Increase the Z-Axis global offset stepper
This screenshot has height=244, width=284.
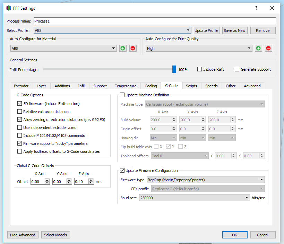91,180
